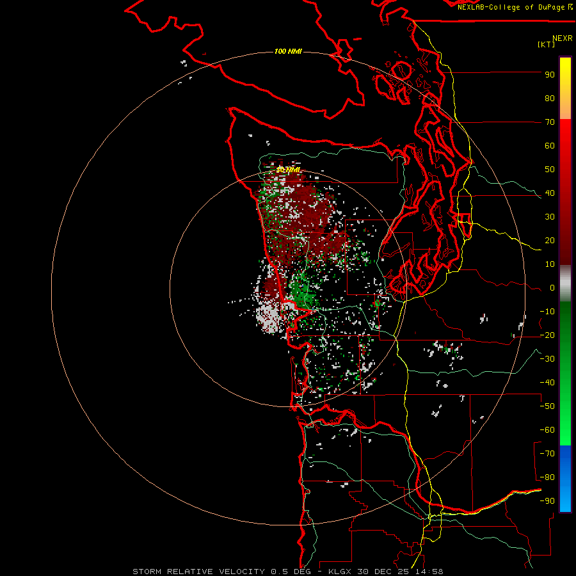This screenshot has height=576, width=576.
Task: Click the 60 value on the velocity scale
Action: click(x=550, y=146)
